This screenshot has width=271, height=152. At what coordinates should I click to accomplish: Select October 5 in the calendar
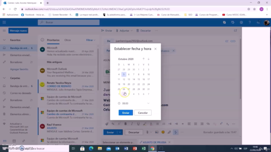tap(124, 74)
